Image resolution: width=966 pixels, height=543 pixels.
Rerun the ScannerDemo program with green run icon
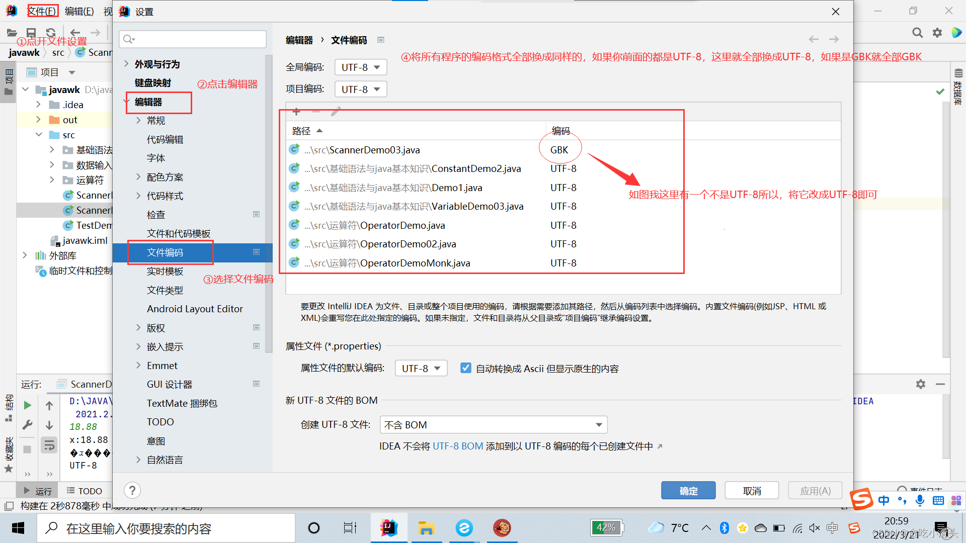tap(28, 405)
